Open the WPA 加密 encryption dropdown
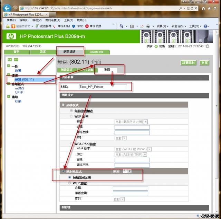221x219 pixels. pyautogui.click(x=131, y=155)
